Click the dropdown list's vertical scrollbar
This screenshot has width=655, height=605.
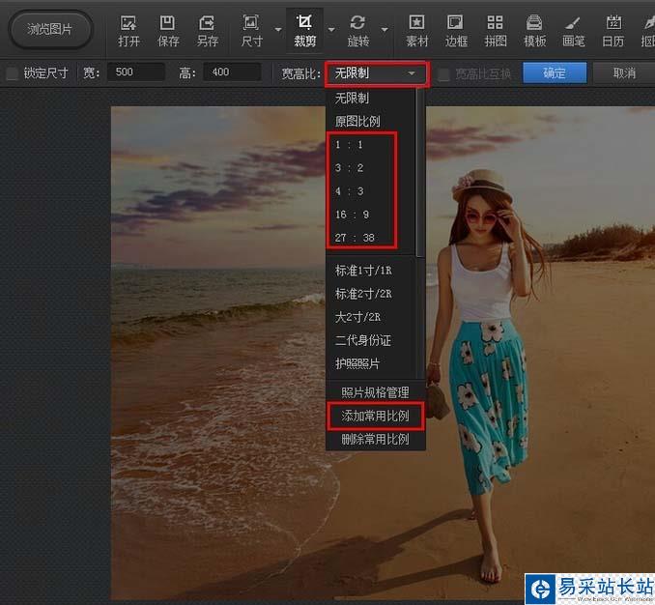420,173
